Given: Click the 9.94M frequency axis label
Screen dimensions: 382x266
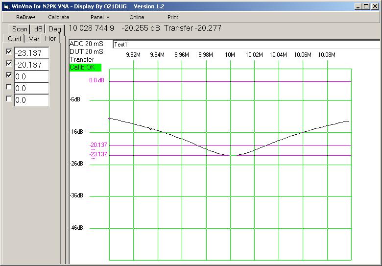Looking at the screenshot, I should pos(157,55).
